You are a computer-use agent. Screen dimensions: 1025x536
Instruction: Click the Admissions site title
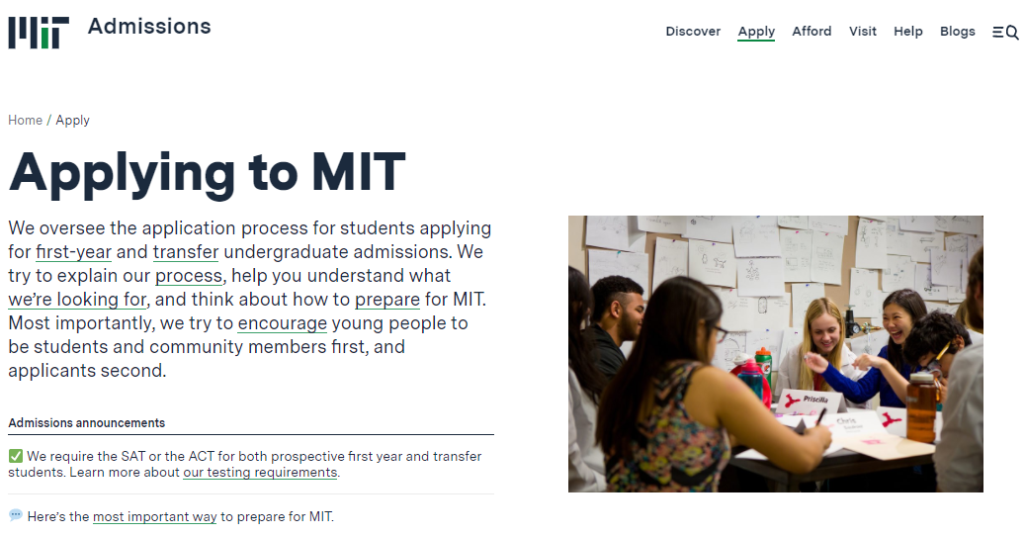point(149,27)
